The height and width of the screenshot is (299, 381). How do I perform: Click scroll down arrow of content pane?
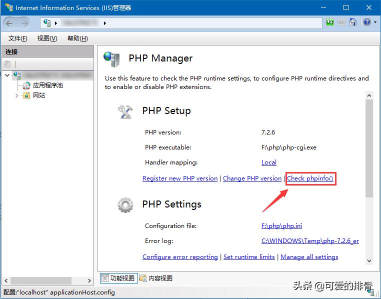[369, 261]
